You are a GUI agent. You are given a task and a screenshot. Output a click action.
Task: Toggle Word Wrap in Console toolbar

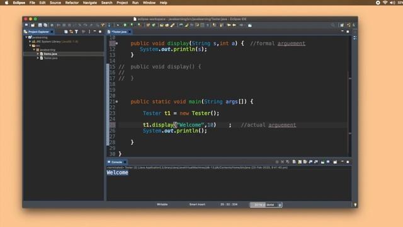305,162
